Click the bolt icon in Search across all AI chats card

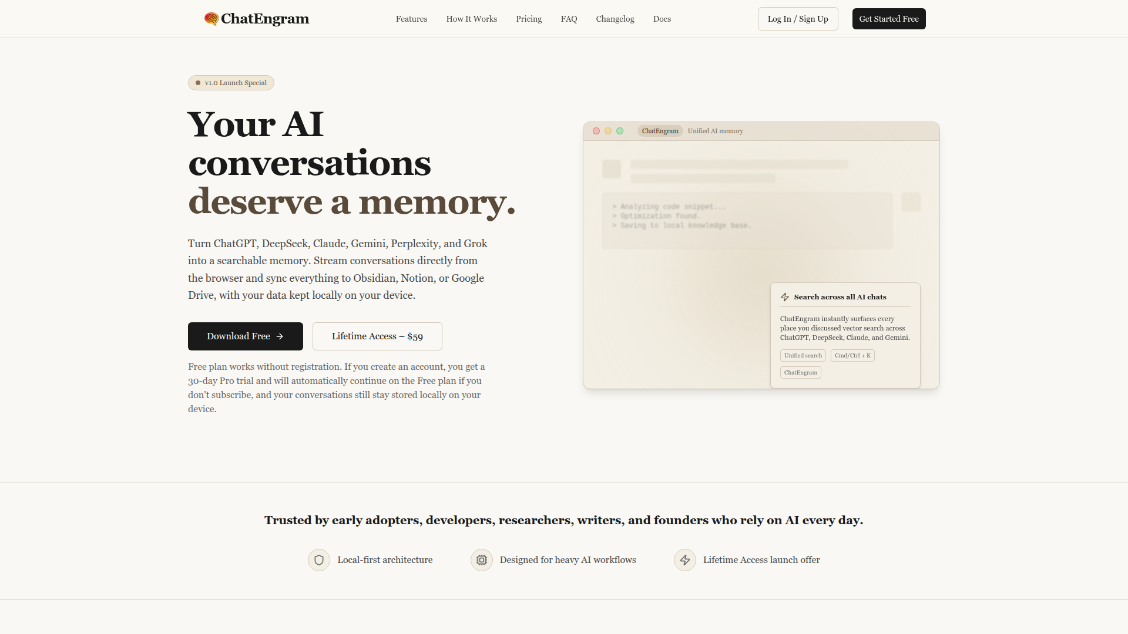click(785, 297)
